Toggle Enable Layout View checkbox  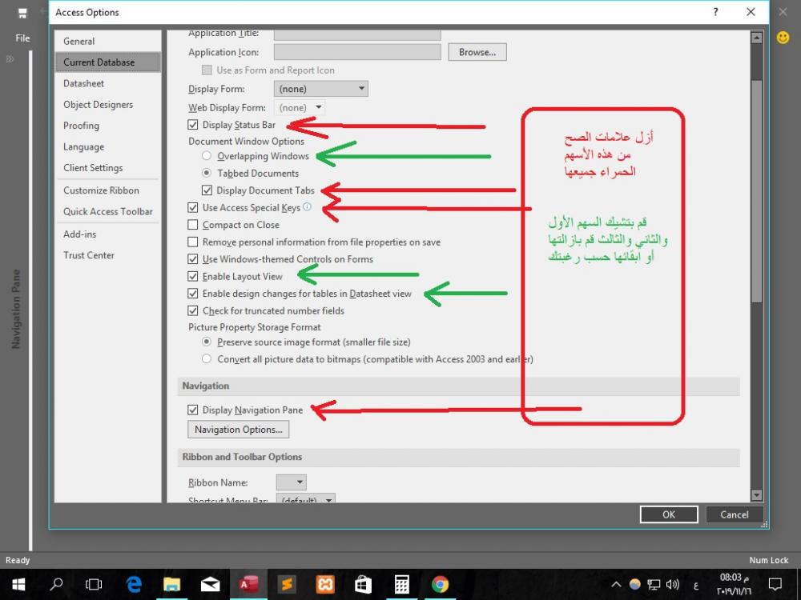tap(192, 277)
